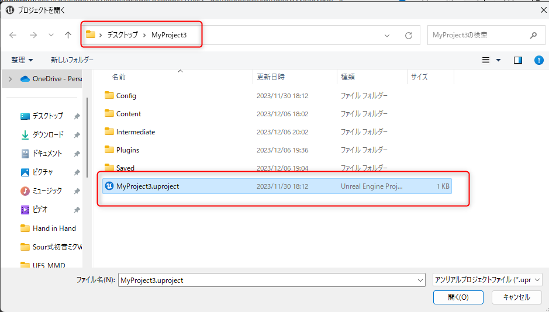The image size is (549, 312).
Task: Select MyProject3.uproject file
Action: tap(277, 186)
